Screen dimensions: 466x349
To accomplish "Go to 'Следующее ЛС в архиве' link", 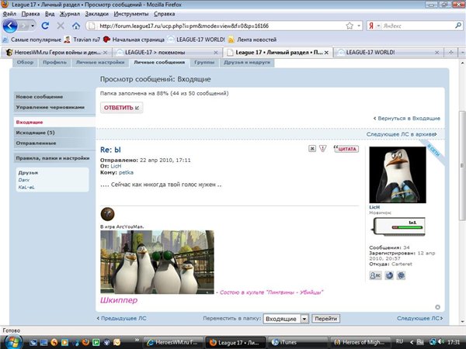I will [402, 134].
